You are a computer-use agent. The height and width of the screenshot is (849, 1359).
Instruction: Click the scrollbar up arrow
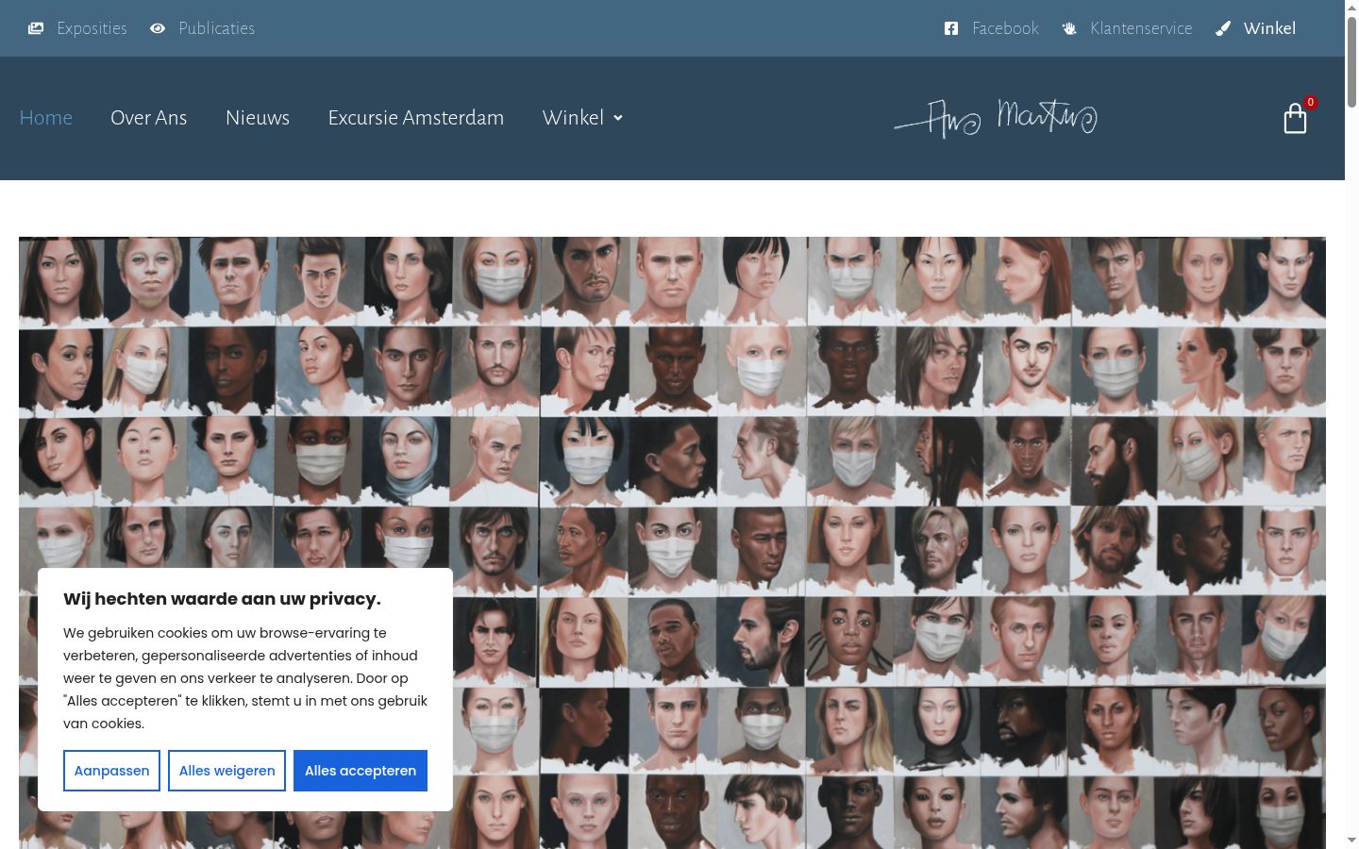click(x=1351, y=8)
